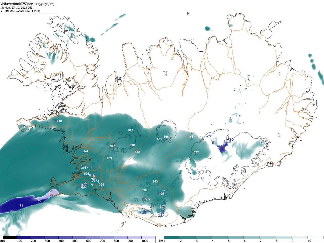The height and width of the screenshot is (243, 324).
Task: Select the 900–1000 m pale legend segment
Action: click(x=134, y=237)
